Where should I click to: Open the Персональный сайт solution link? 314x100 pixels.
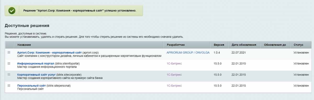(x=31, y=85)
